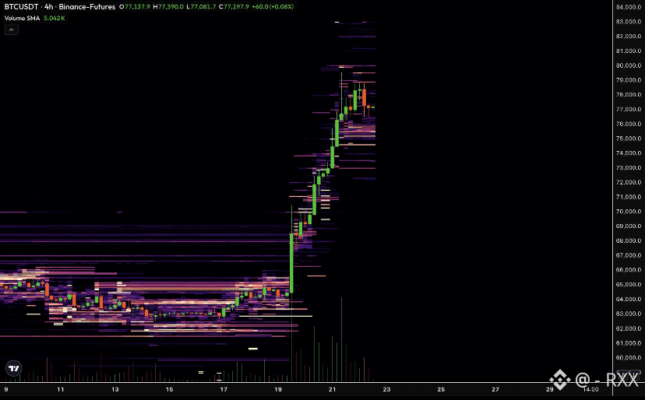Viewport: 645px width, 400px height.
Task: Click 66,000.0 on the price axis
Action: point(628,270)
